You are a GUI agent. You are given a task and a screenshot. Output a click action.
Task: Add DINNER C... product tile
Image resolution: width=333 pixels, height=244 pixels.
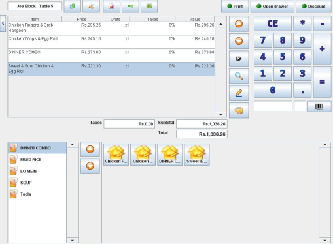point(169,155)
